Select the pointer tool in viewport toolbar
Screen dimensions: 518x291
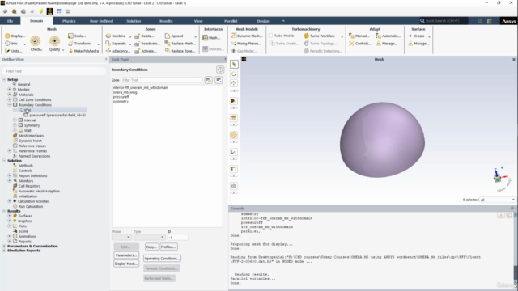point(234,65)
